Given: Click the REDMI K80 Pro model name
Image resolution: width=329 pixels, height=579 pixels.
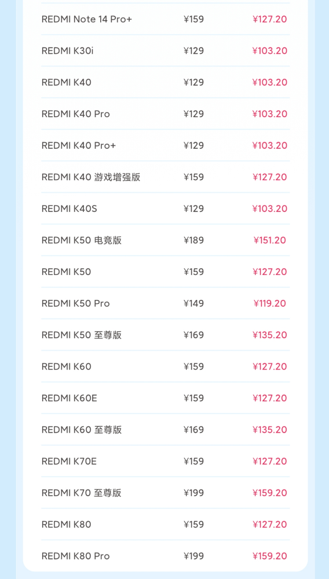Looking at the screenshot, I should [76, 556].
